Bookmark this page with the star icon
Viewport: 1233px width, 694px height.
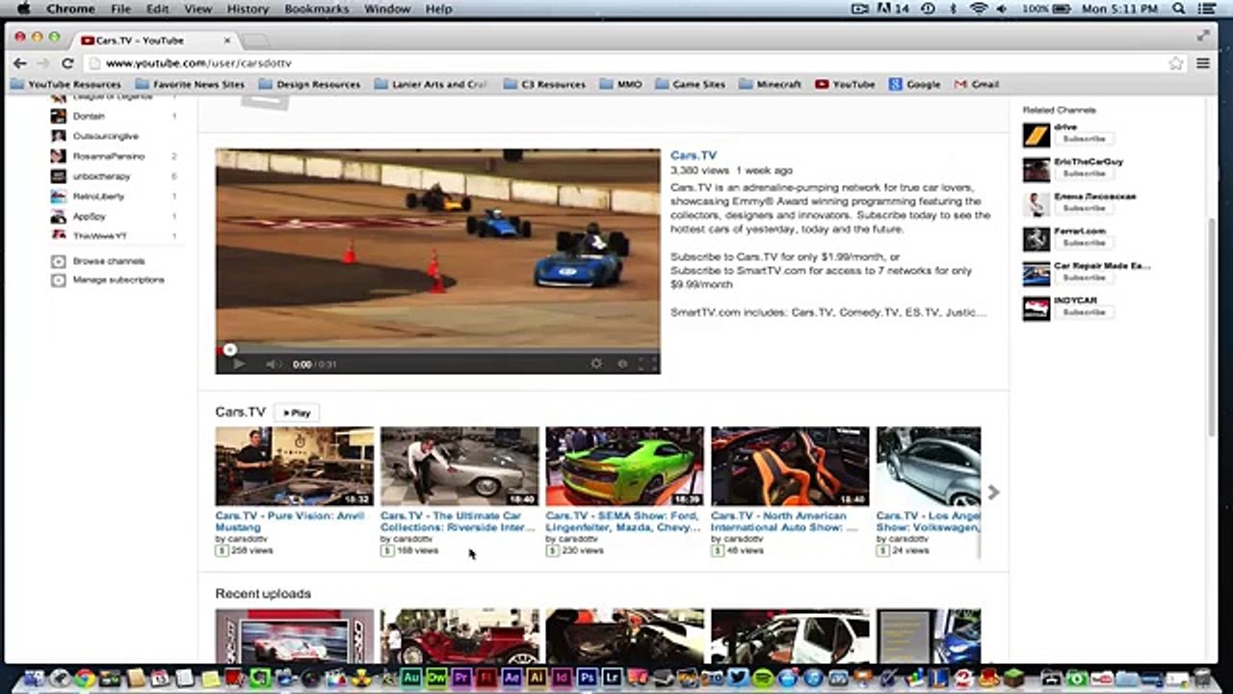1175,63
